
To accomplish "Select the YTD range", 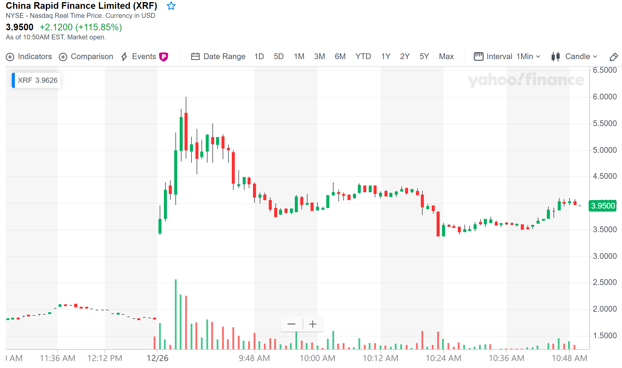I will [363, 57].
